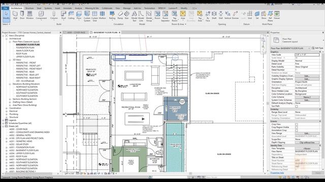Screen dimensions: 325x182
Task: Collapse the Elevations (Building Elevation) node
Action: (x=10, y=84)
